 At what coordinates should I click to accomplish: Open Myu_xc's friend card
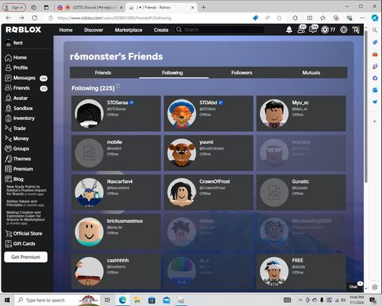coord(301,113)
